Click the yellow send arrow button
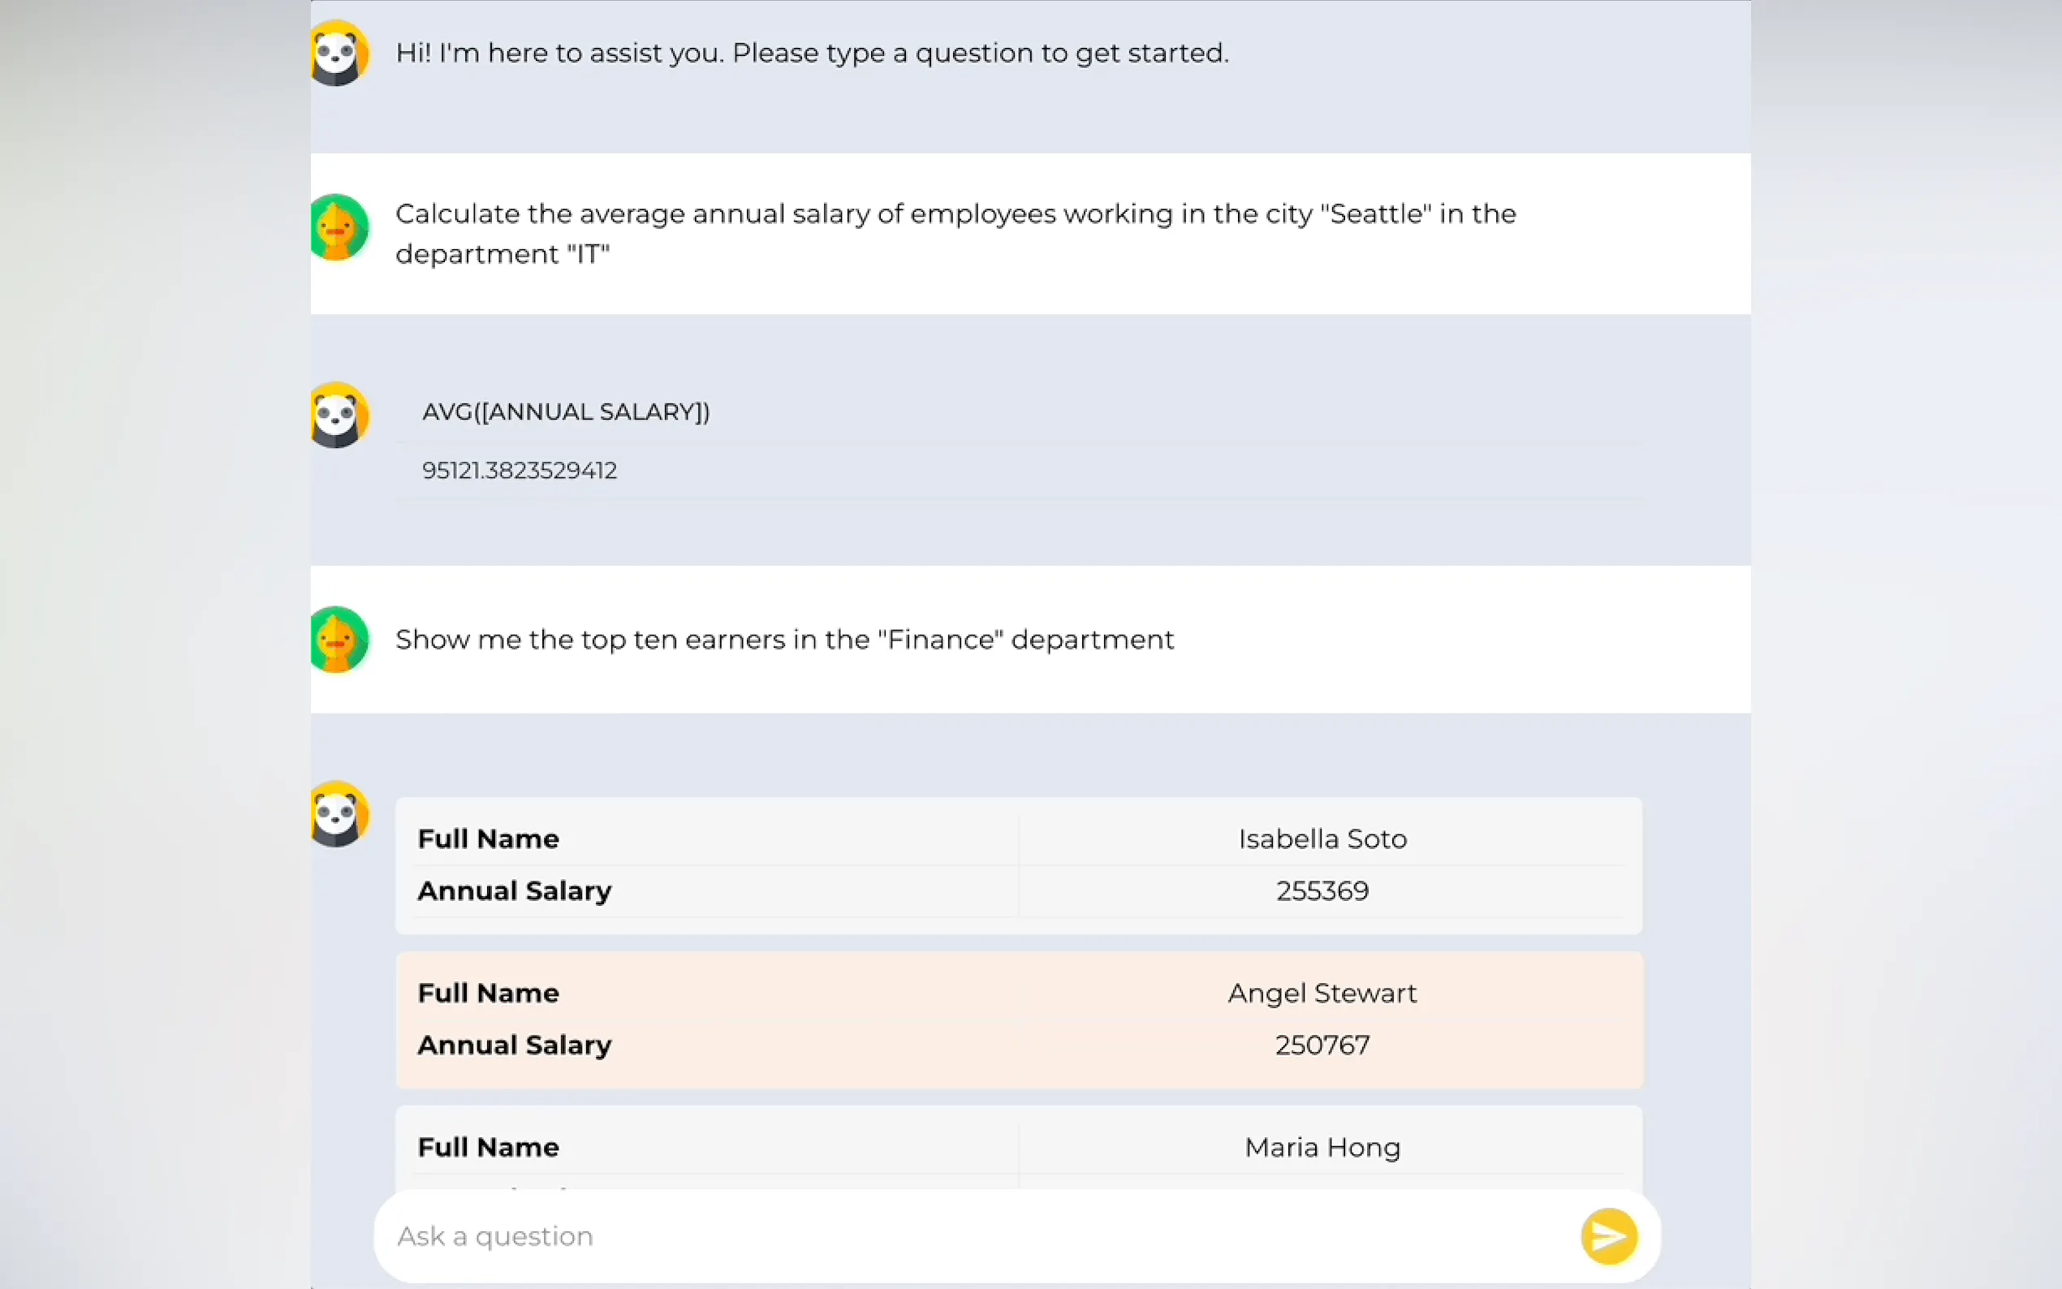The image size is (2062, 1289). pyautogui.click(x=1608, y=1235)
